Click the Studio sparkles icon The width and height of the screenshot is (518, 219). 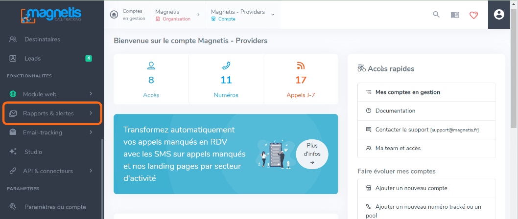(13, 152)
